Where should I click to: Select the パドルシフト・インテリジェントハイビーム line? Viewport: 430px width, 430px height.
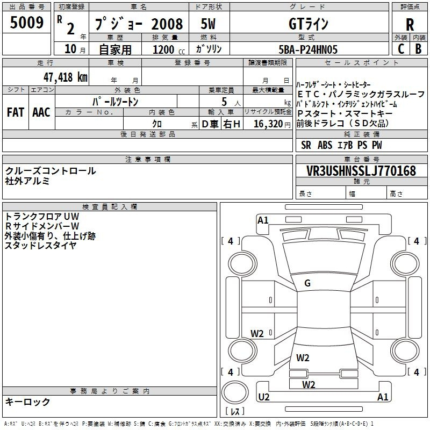[x=347, y=104]
